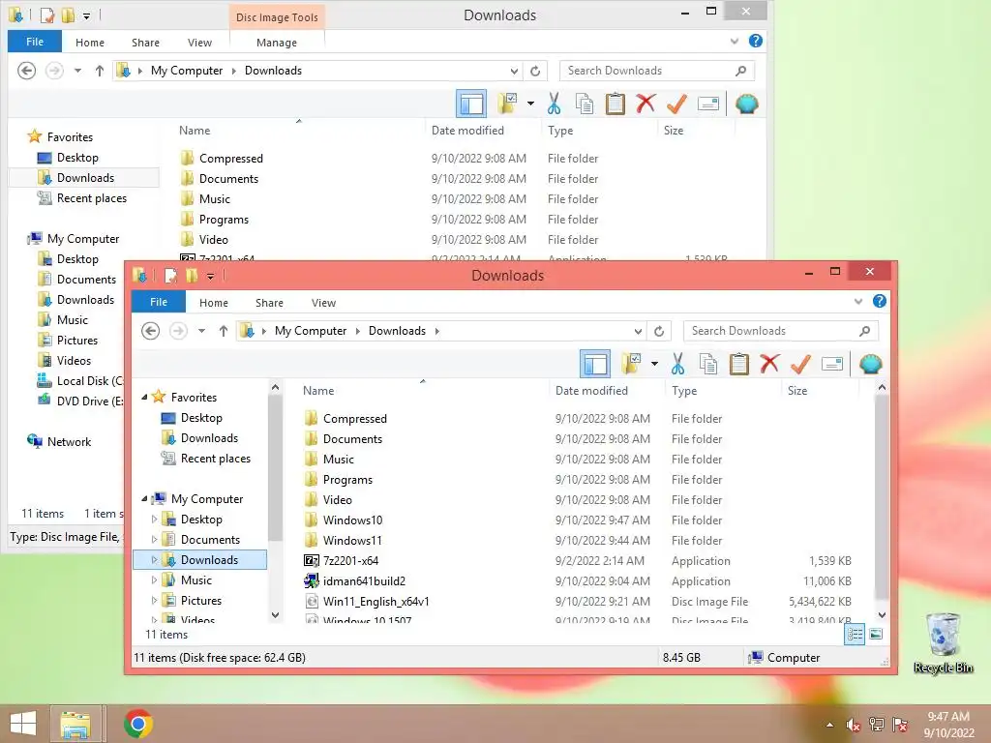Focus Search Downloads box in front window

coord(781,331)
